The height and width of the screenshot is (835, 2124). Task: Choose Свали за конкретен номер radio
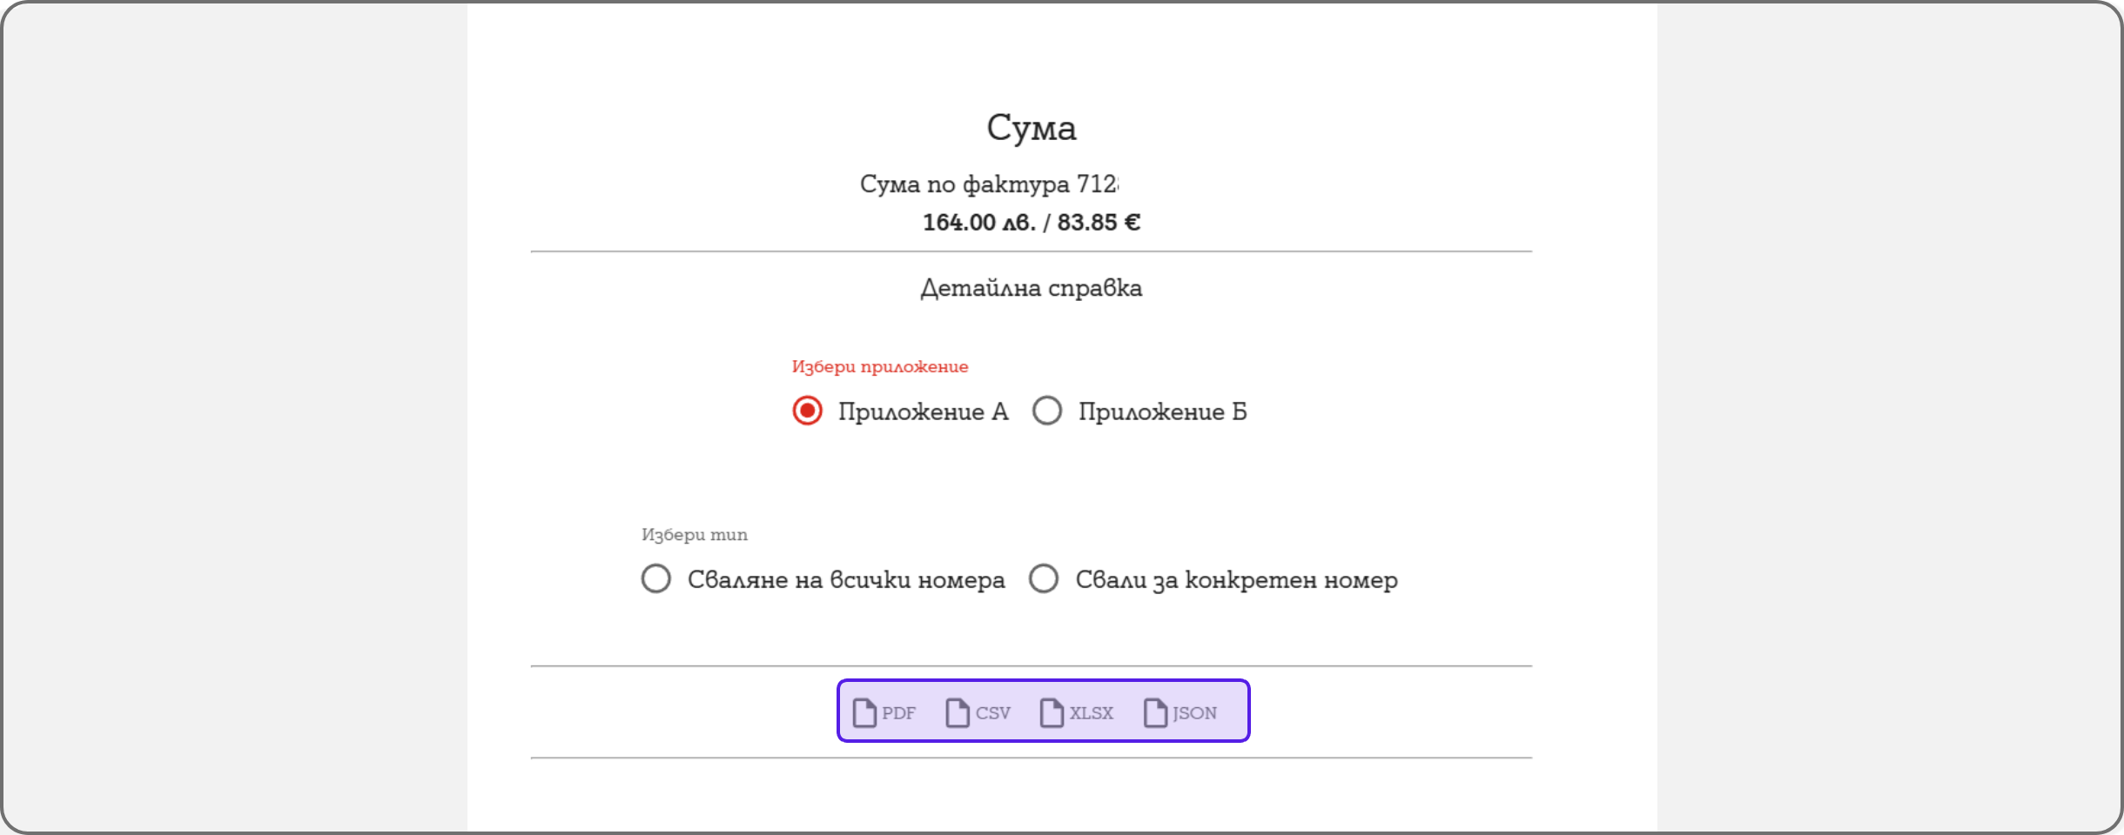1044,578
